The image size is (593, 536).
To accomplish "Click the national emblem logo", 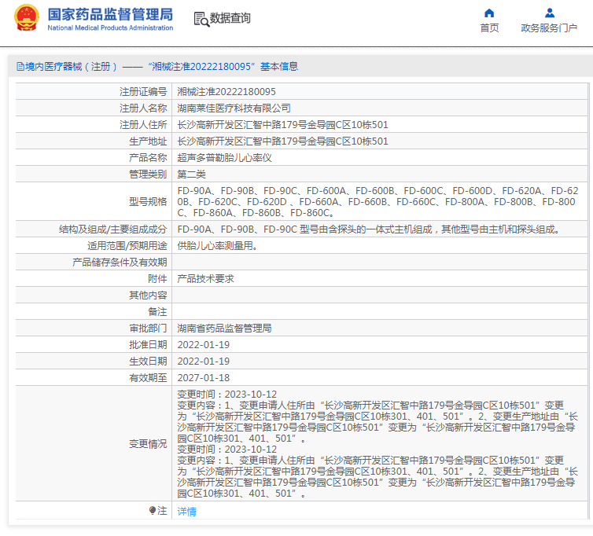I will (26, 17).
